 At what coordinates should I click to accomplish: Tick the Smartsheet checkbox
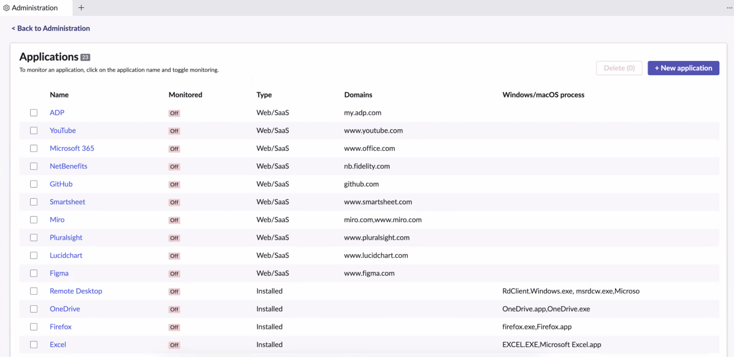34,202
